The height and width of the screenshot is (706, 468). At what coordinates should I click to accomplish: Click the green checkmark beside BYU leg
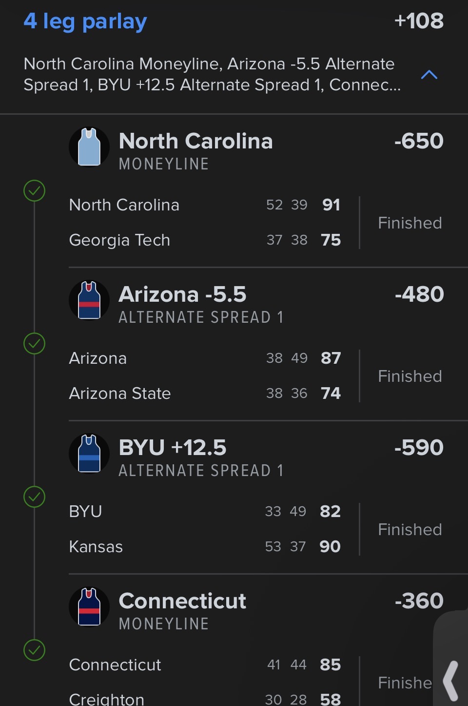(x=35, y=497)
